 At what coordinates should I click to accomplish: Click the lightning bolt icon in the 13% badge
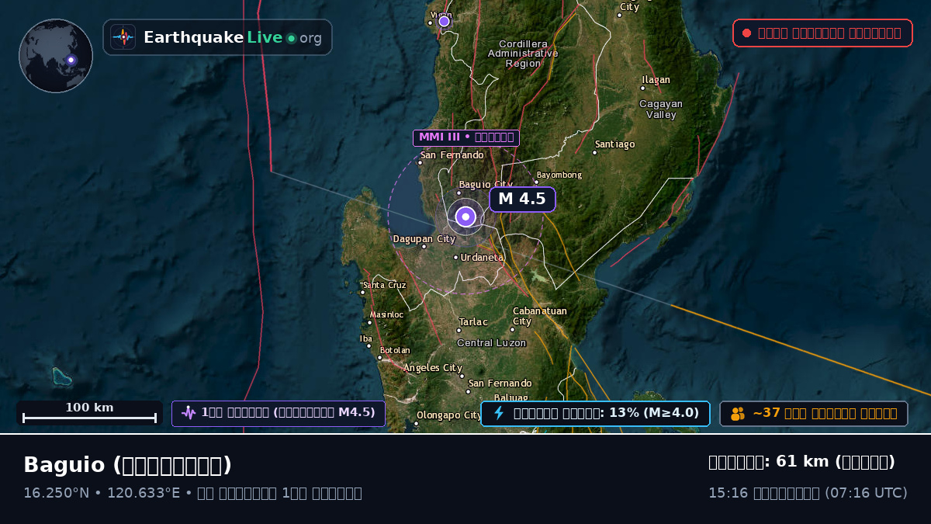pyautogui.click(x=499, y=413)
